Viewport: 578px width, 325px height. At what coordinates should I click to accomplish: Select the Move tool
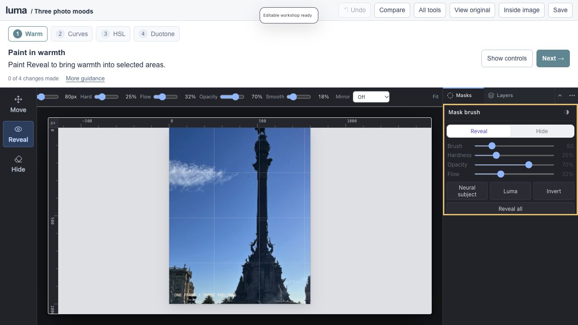(x=18, y=104)
